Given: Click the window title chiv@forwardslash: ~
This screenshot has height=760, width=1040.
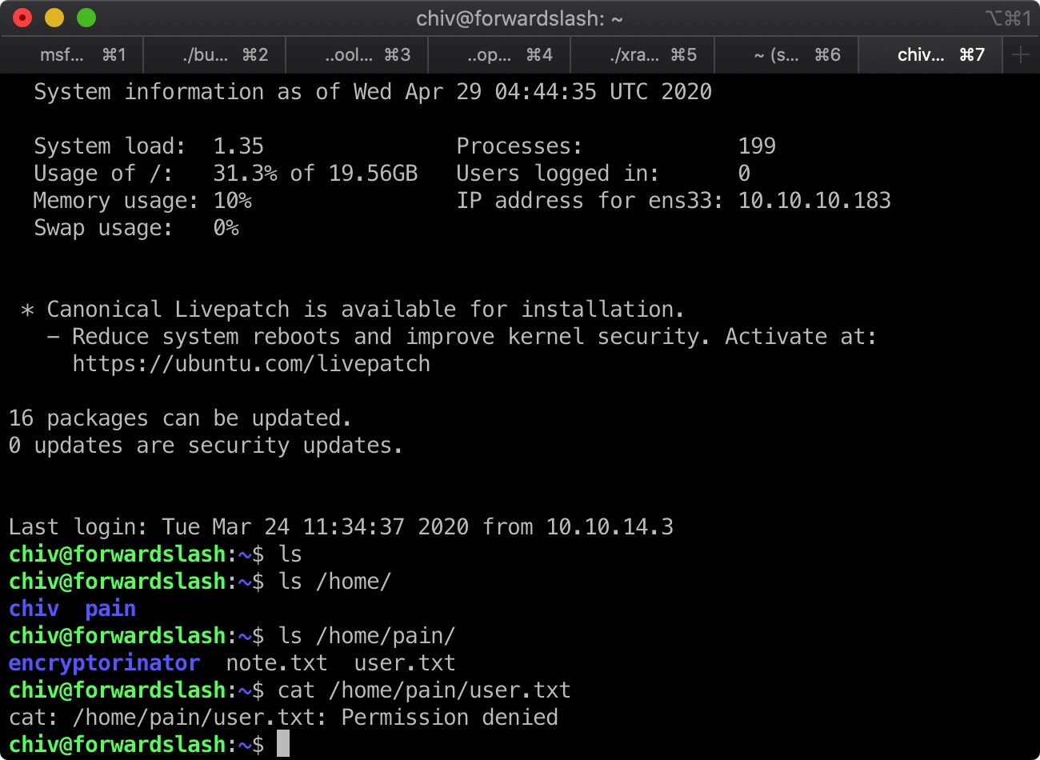Looking at the screenshot, I should [519, 18].
